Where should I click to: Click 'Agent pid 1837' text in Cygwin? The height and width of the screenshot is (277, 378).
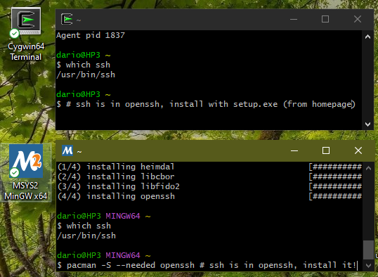[91, 35]
